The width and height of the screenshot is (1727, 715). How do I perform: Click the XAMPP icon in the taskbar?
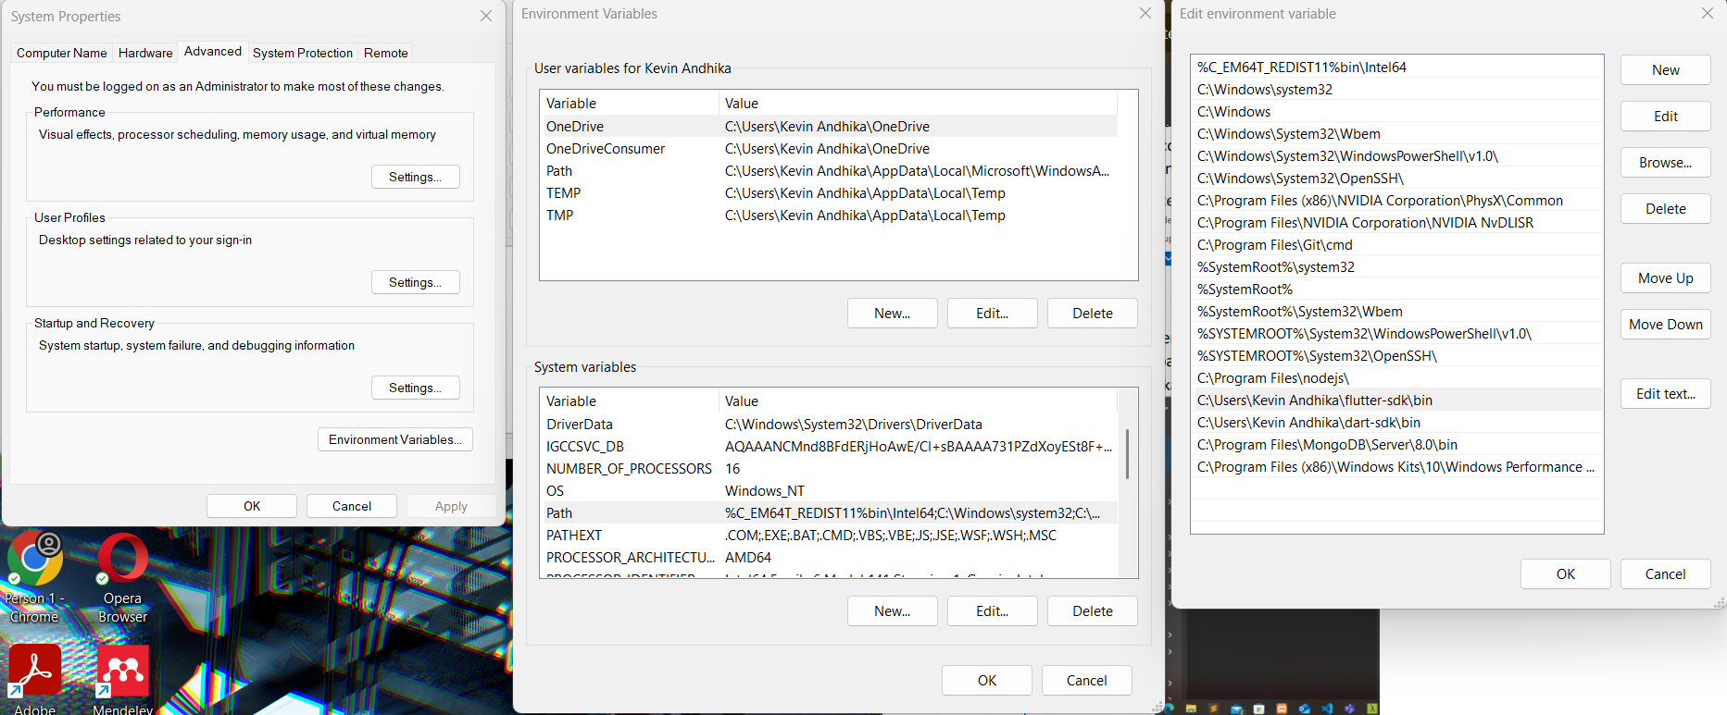[x=1282, y=709]
